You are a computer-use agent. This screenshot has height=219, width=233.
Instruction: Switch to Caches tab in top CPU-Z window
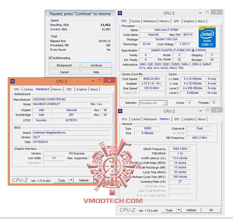coord(136,21)
